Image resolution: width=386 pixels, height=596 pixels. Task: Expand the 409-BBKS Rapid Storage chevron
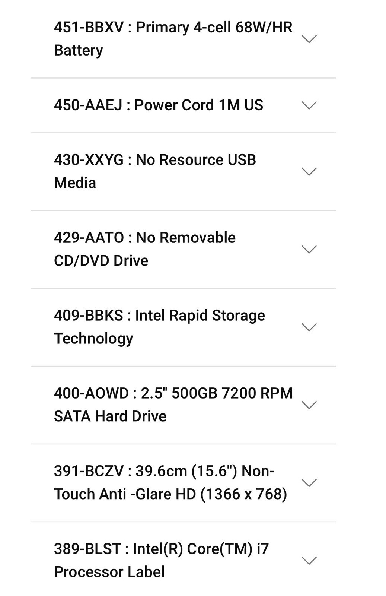[309, 327]
